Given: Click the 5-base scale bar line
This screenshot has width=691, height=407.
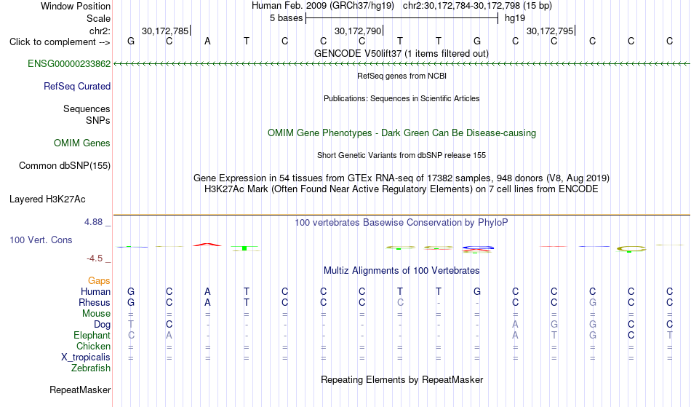Looking at the screenshot, I should pyautogui.click(x=402, y=18).
